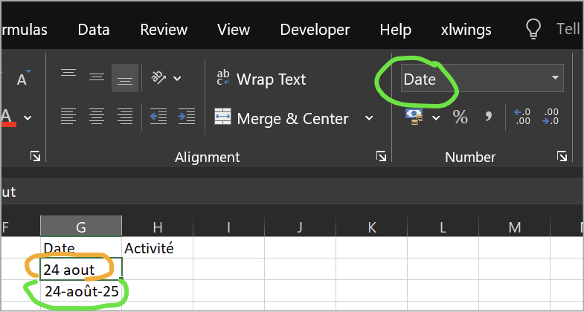Viewport: 584px width, 312px height.
Task: Open the Data tab
Action: 94,30
